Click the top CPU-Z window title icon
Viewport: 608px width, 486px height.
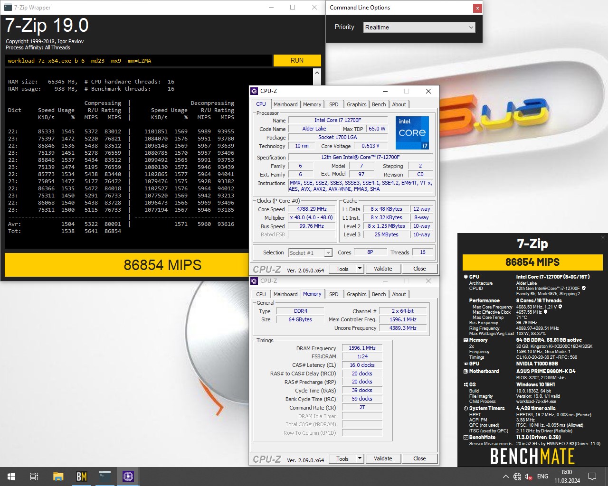tap(255, 91)
